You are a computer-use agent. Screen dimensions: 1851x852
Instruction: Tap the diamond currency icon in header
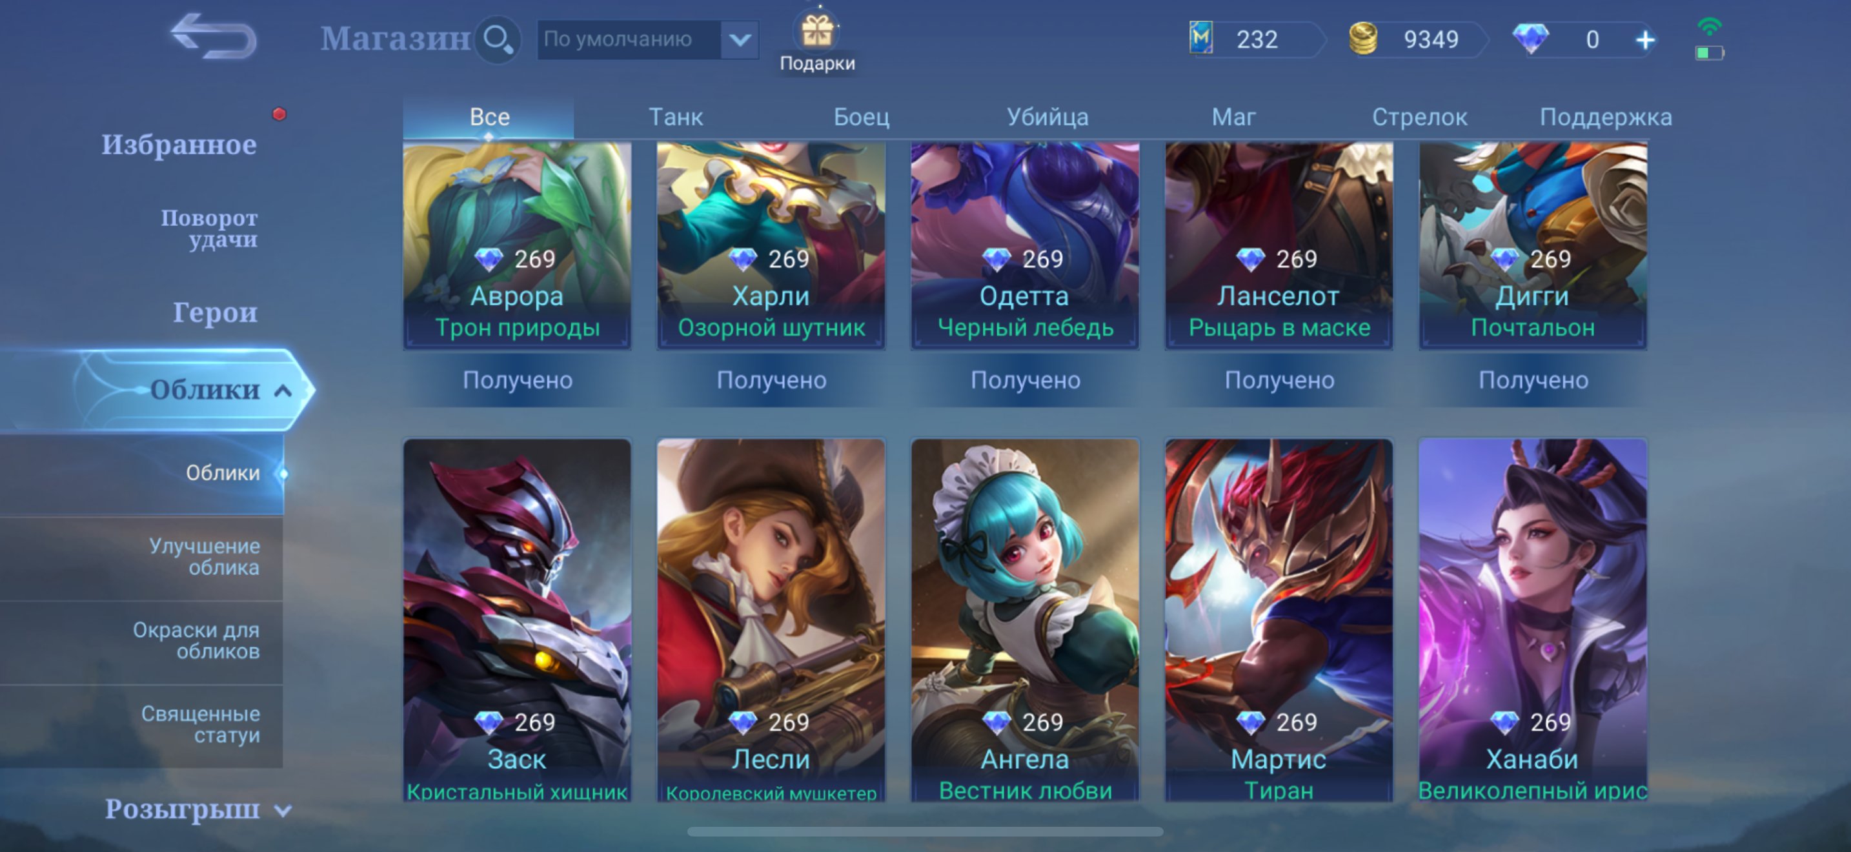tap(1530, 39)
